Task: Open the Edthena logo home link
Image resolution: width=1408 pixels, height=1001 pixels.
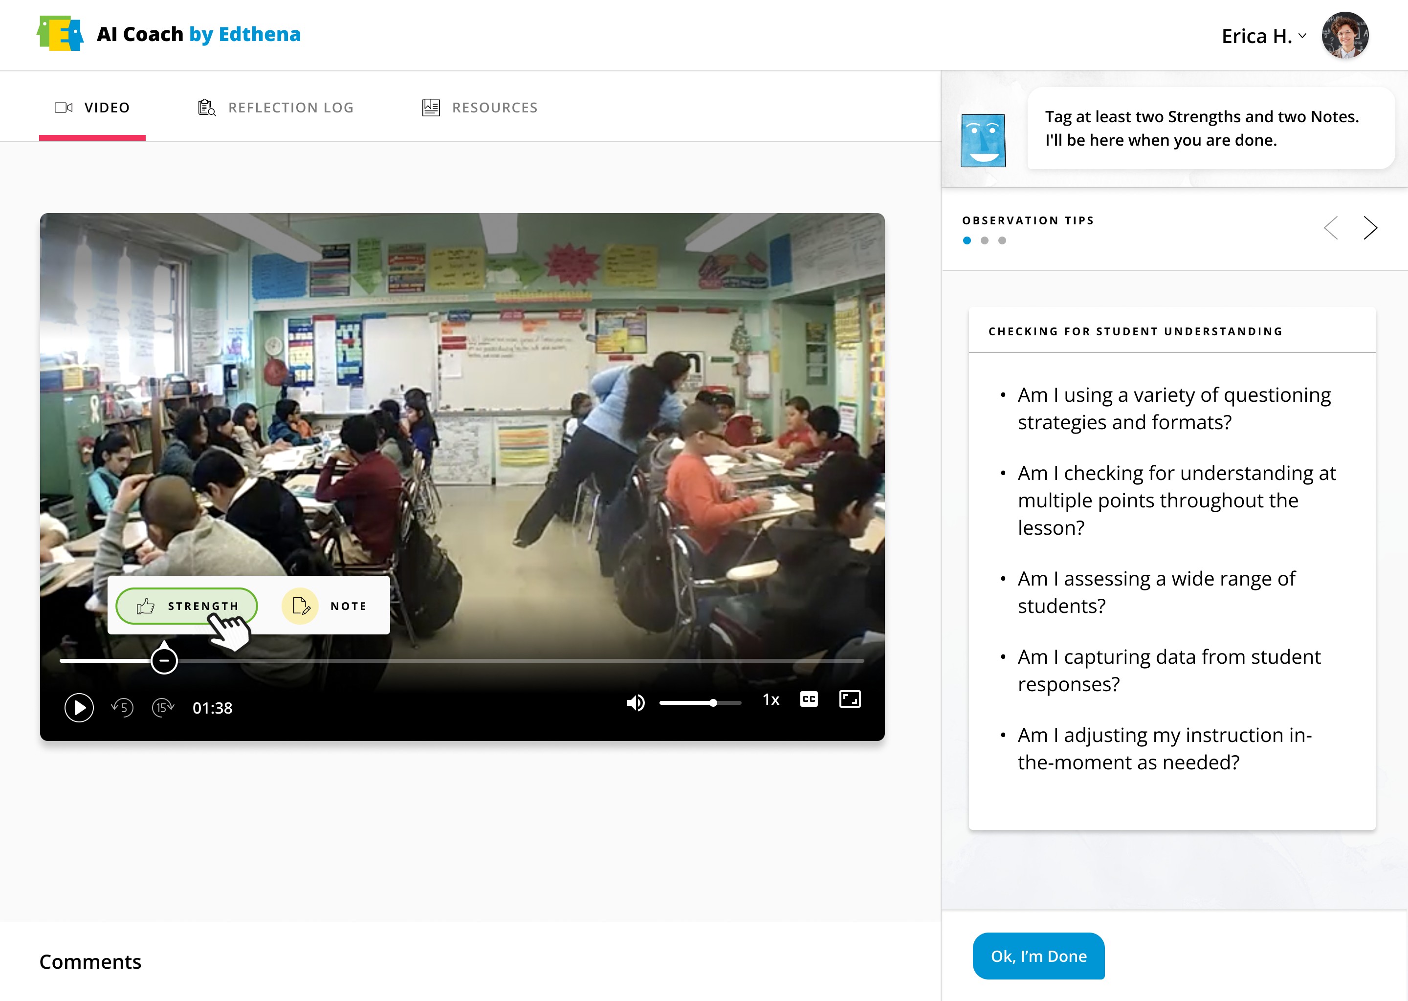Action: click(x=60, y=34)
